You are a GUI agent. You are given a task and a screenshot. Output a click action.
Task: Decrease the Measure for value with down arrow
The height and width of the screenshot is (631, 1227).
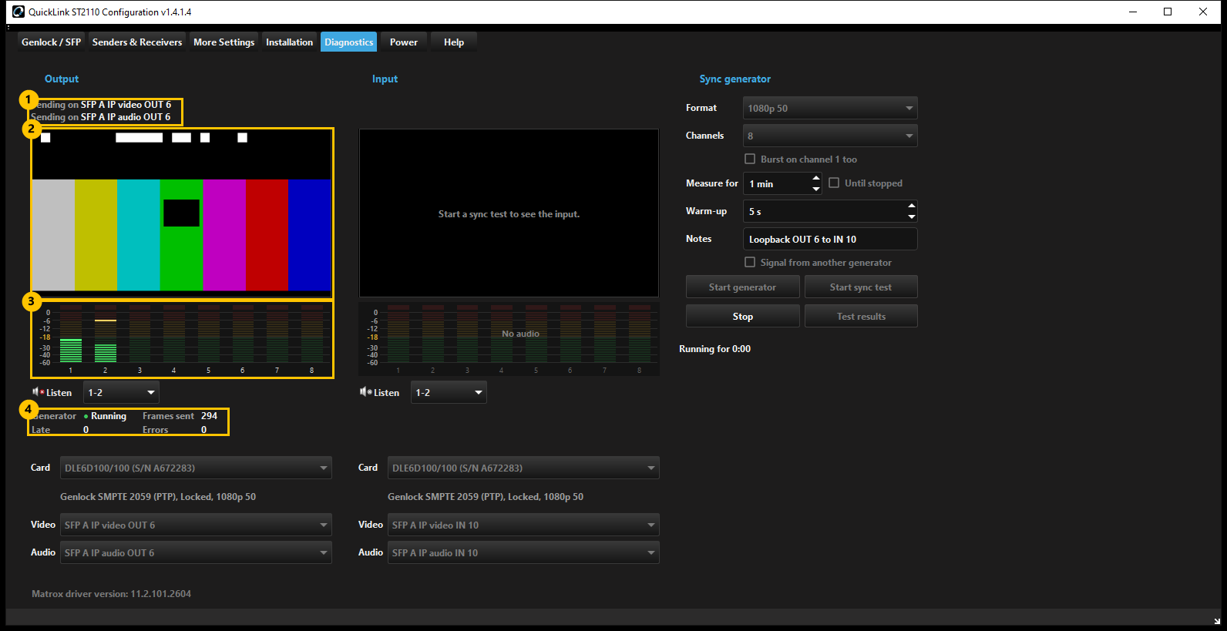[816, 189]
